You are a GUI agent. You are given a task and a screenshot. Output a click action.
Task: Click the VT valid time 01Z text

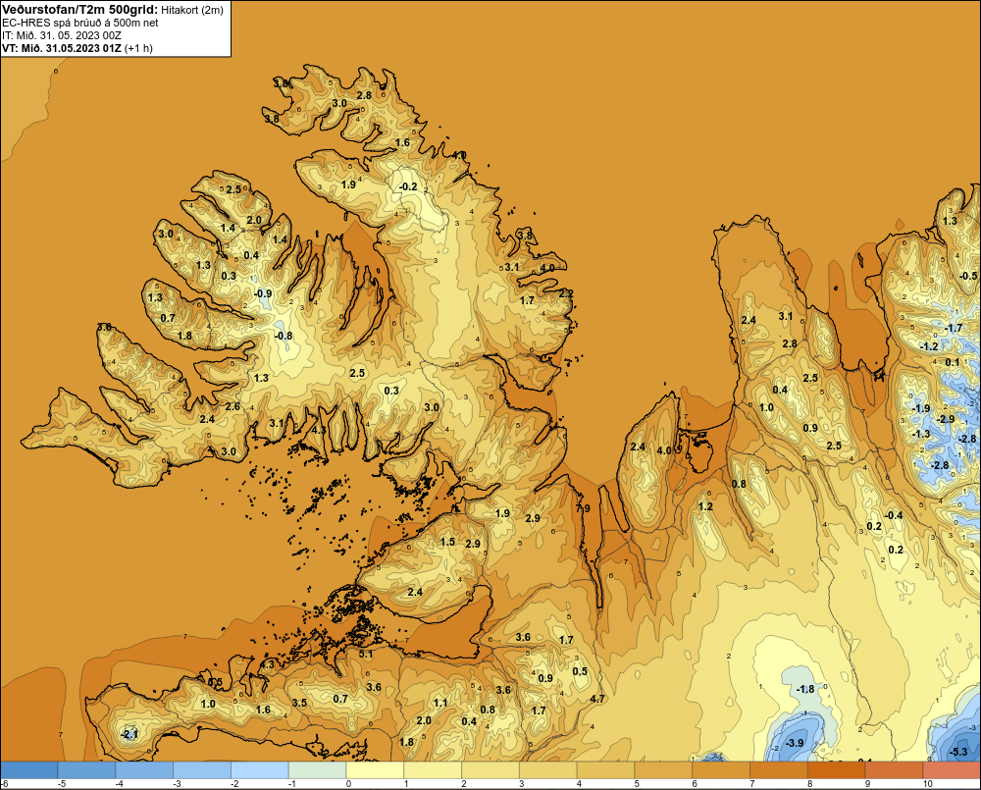tap(61, 48)
